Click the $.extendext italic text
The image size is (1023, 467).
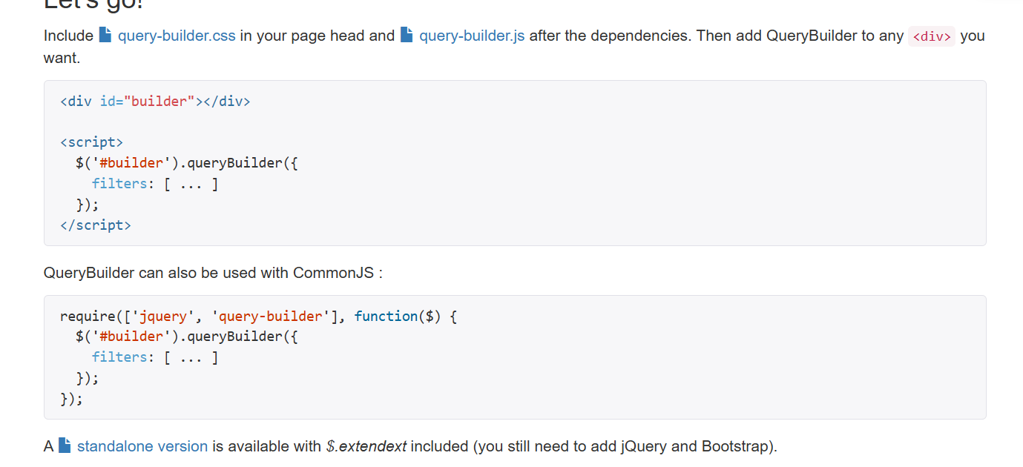click(366, 446)
